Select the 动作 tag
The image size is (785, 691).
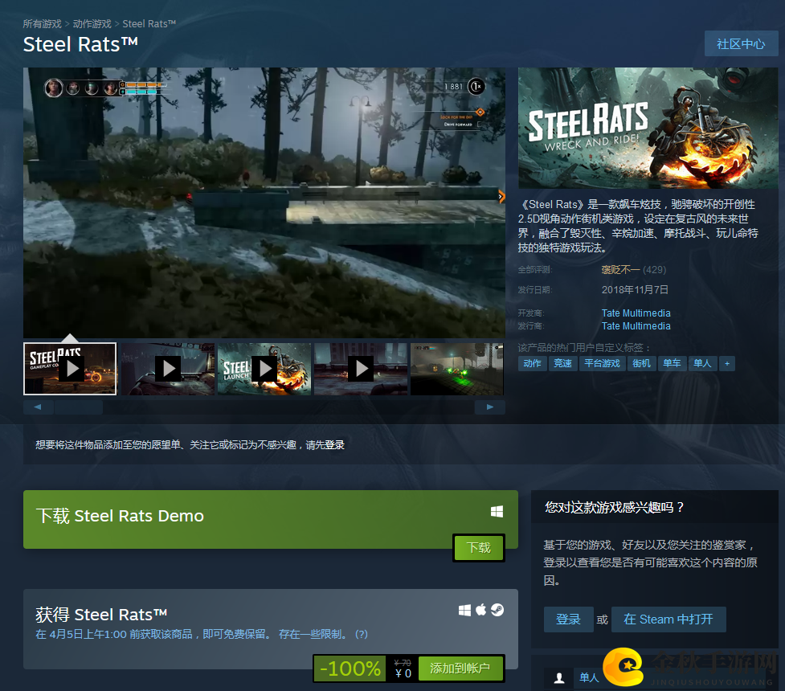[532, 363]
